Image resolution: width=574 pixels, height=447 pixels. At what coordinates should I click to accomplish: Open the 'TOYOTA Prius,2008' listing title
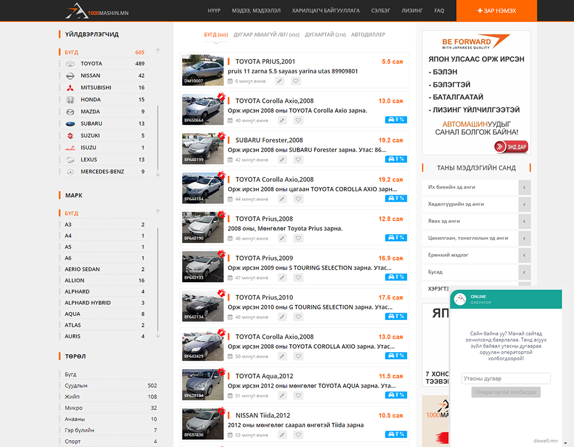264,219
